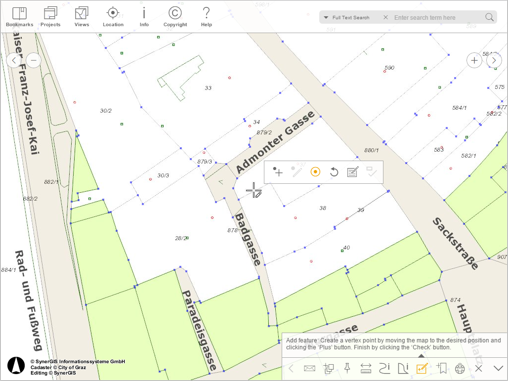This screenshot has width=508, height=381.
Task: Click the snap point tool in the edit popup
Action: (x=315, y=171)
